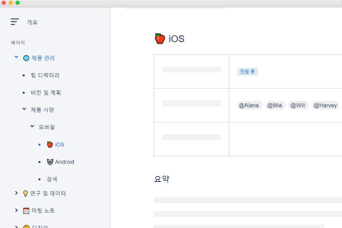Select the 제품 사양 page
Screen dimensions: 342x228
(42, 110)
